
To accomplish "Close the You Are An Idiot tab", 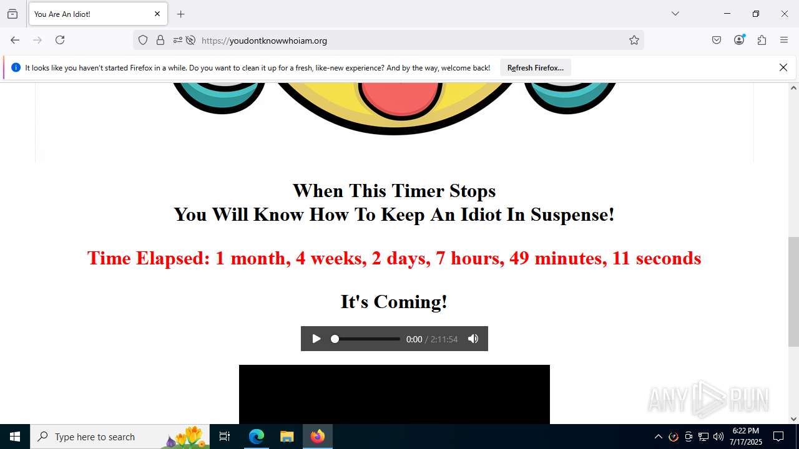I will (157, 14).
